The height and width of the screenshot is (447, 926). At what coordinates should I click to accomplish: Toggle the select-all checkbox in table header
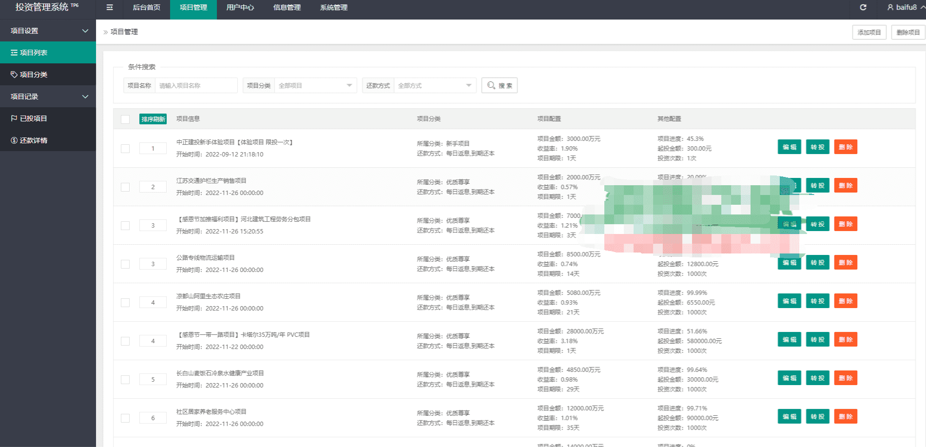125,119
